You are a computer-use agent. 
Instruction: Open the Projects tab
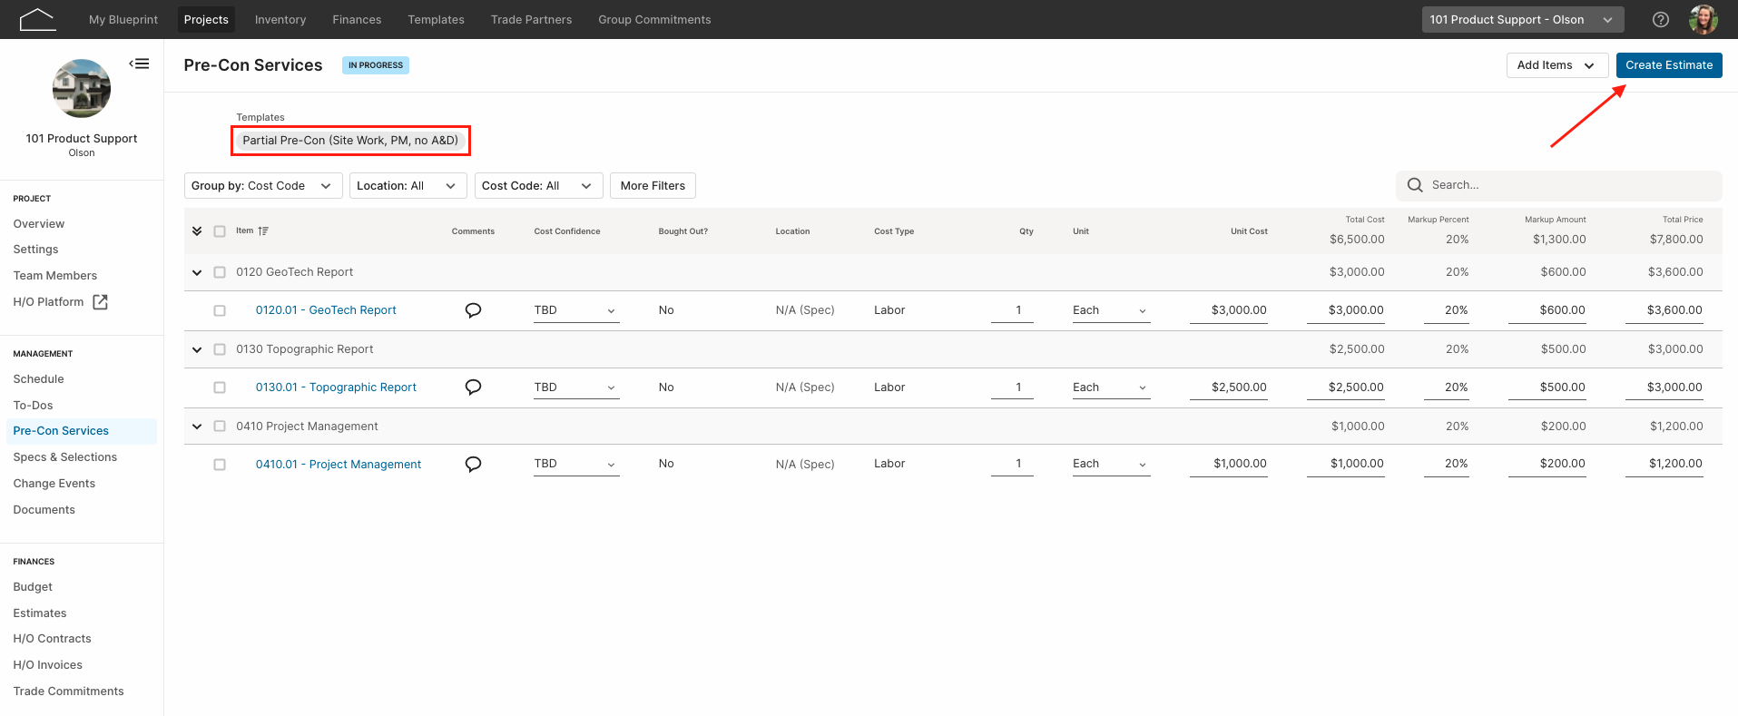tap(206, 19)
